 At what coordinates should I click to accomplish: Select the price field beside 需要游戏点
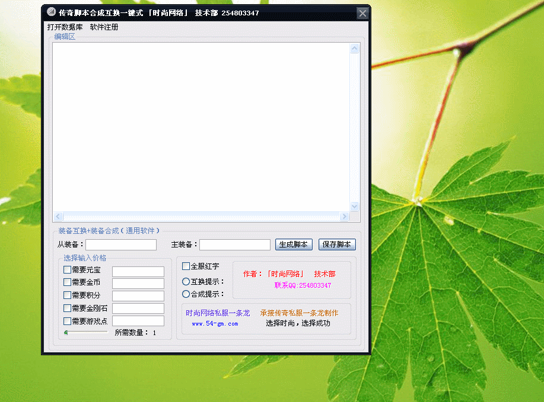click(138, 321)
